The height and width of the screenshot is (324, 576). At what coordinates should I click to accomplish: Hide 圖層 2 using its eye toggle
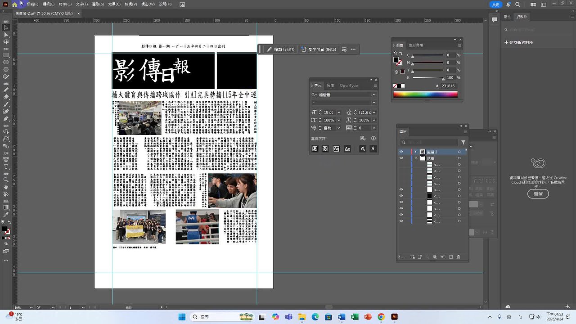tap(401, 152)
